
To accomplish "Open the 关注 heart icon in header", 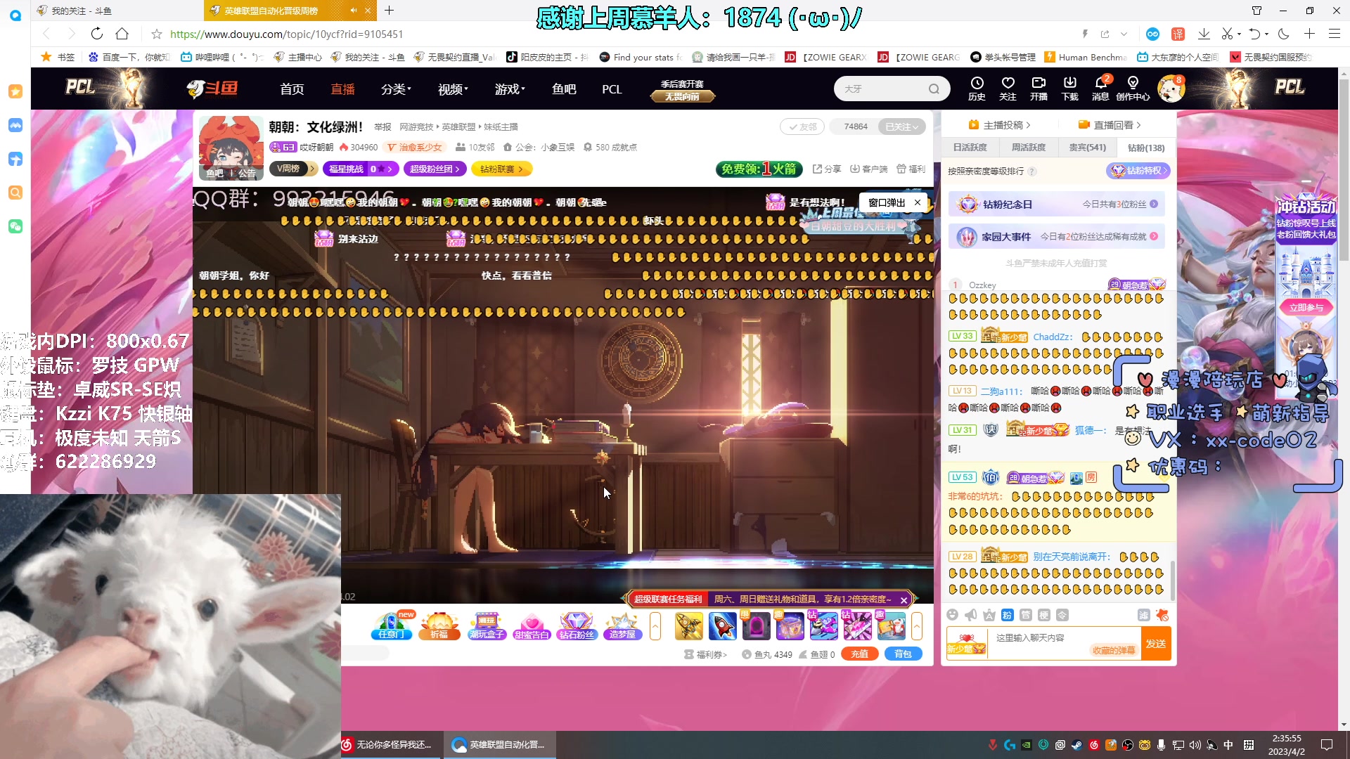I will (x=1008, y=89).
